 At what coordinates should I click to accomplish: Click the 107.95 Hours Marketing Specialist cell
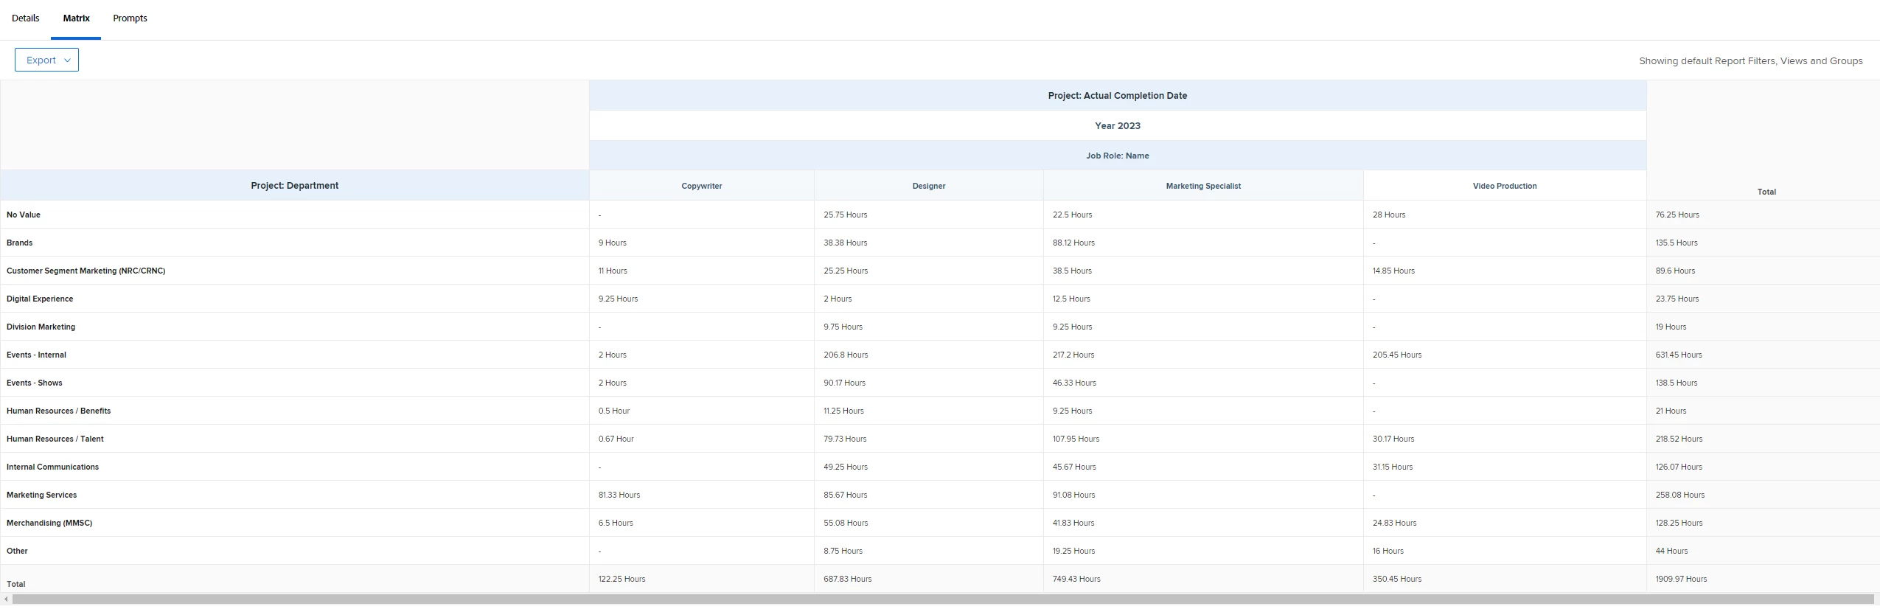pos(1203,439)
